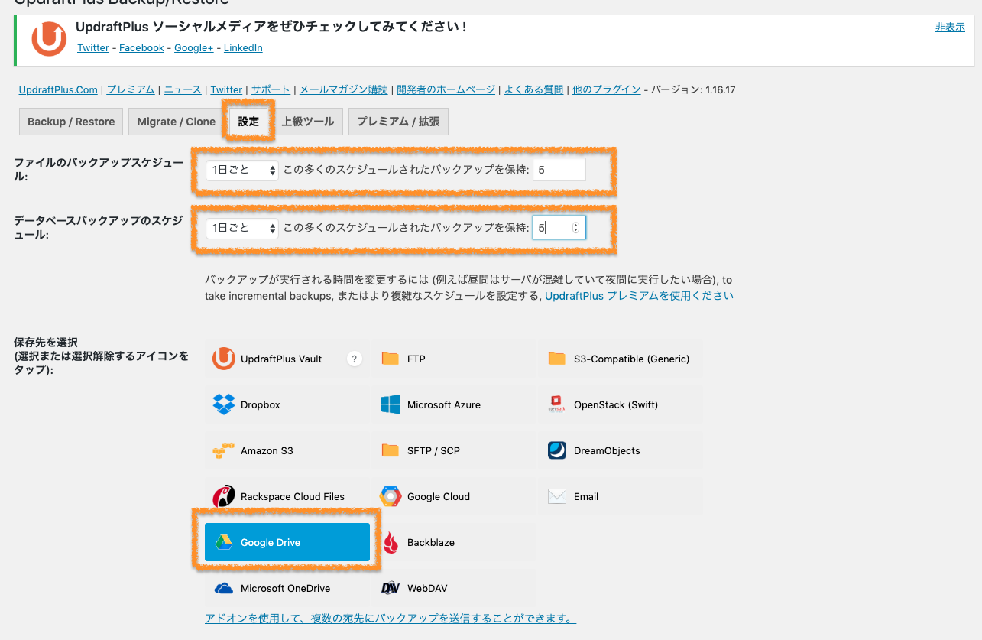
Task: Select the OpenStack (Swift) label
Action: [x=616, y=404]
